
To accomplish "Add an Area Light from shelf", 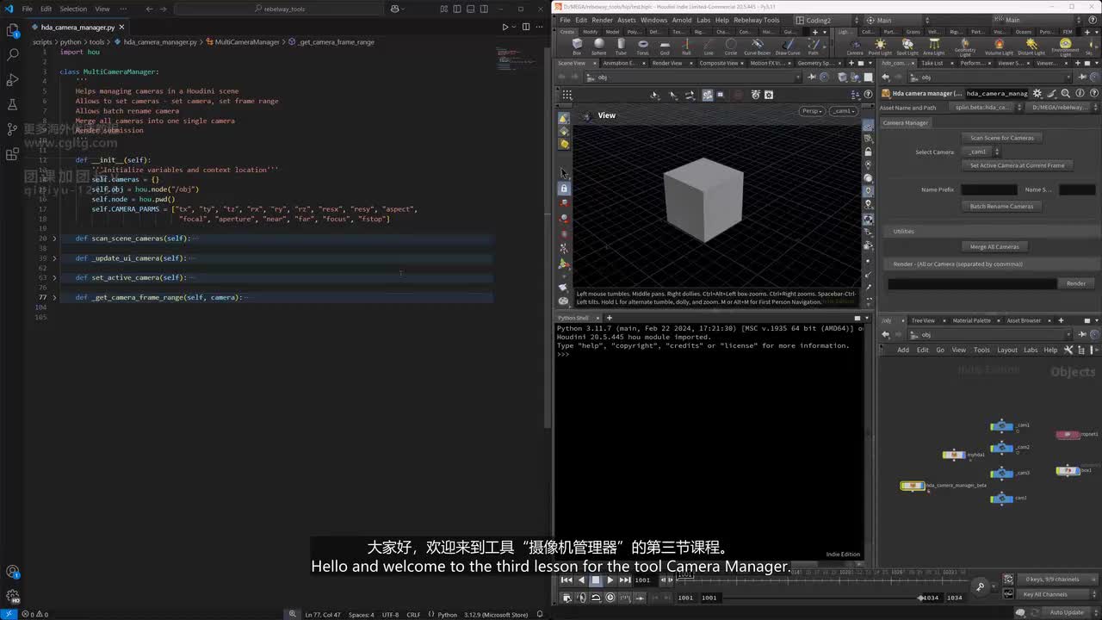I will coord(934,46).
